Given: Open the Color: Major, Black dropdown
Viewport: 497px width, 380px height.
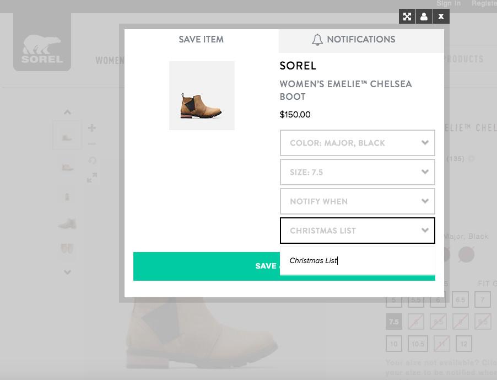Looking at the screenshot, I should (x=357, y=143).
